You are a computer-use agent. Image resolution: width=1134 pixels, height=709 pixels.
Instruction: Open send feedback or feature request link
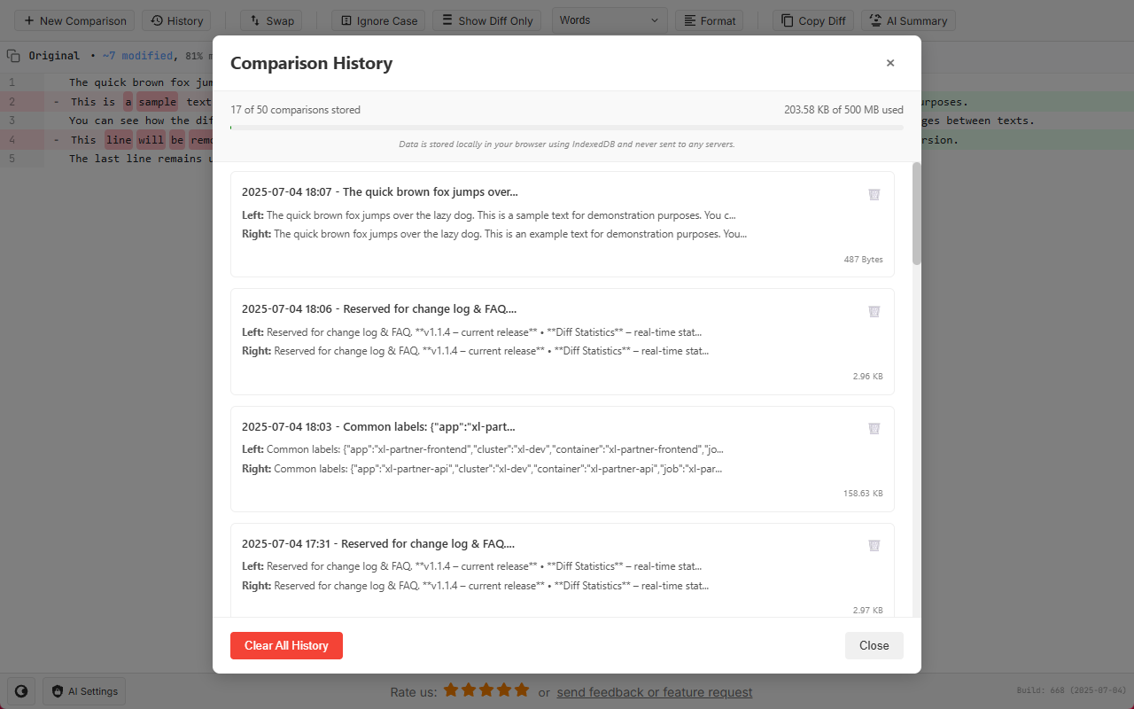pyautogui.click(x=655, y=692)
